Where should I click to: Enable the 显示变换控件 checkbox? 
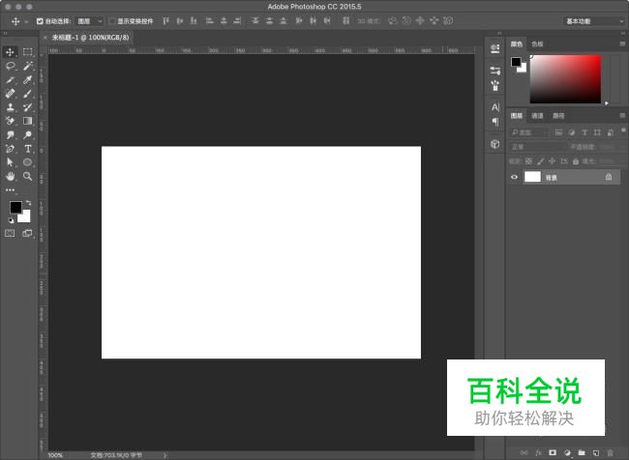pyautogui.click(x=111, y=20)
